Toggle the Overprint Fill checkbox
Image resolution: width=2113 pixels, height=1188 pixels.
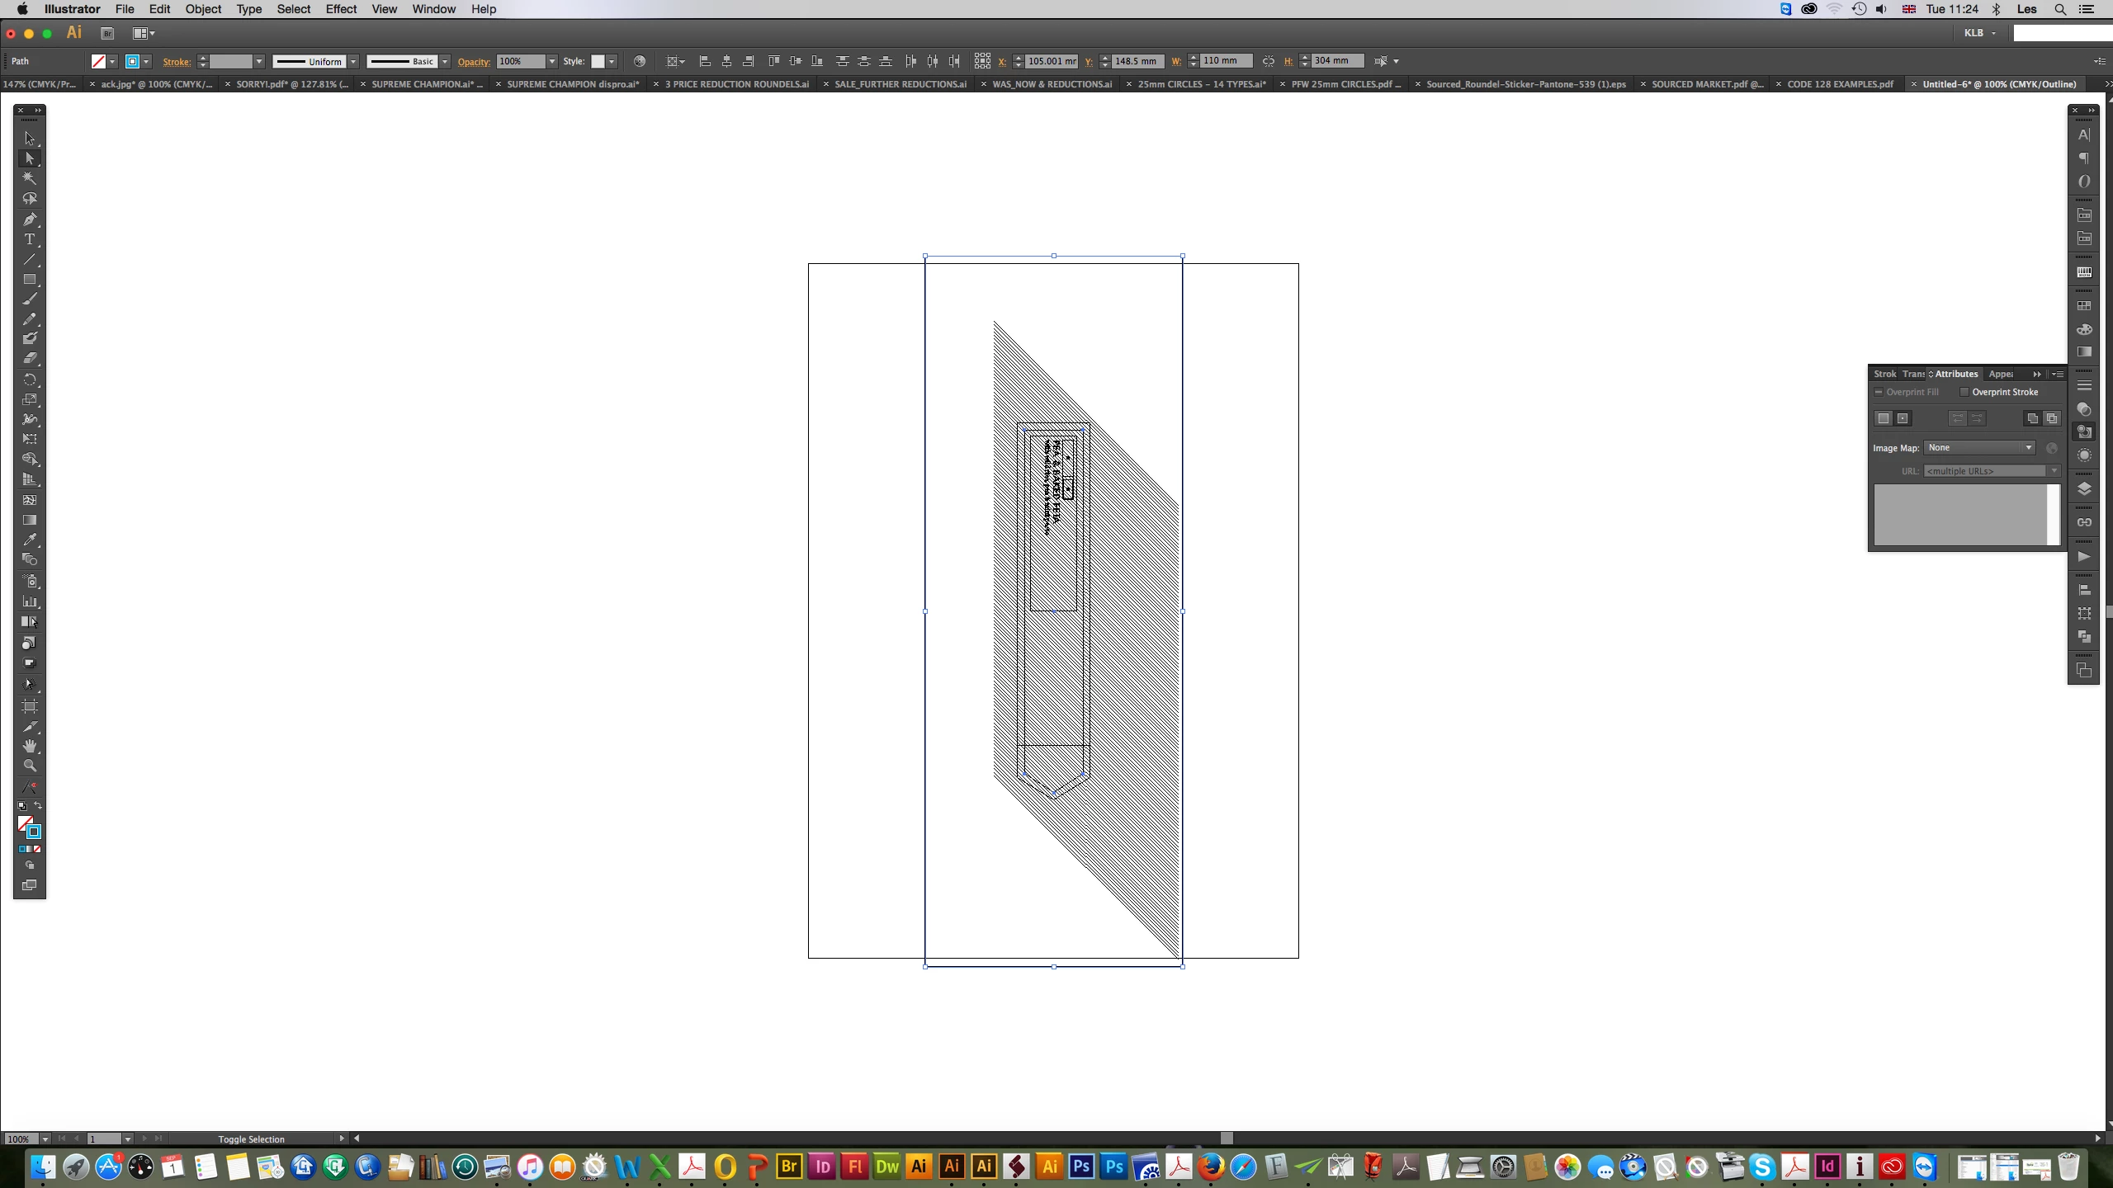tap(1879, 392)
